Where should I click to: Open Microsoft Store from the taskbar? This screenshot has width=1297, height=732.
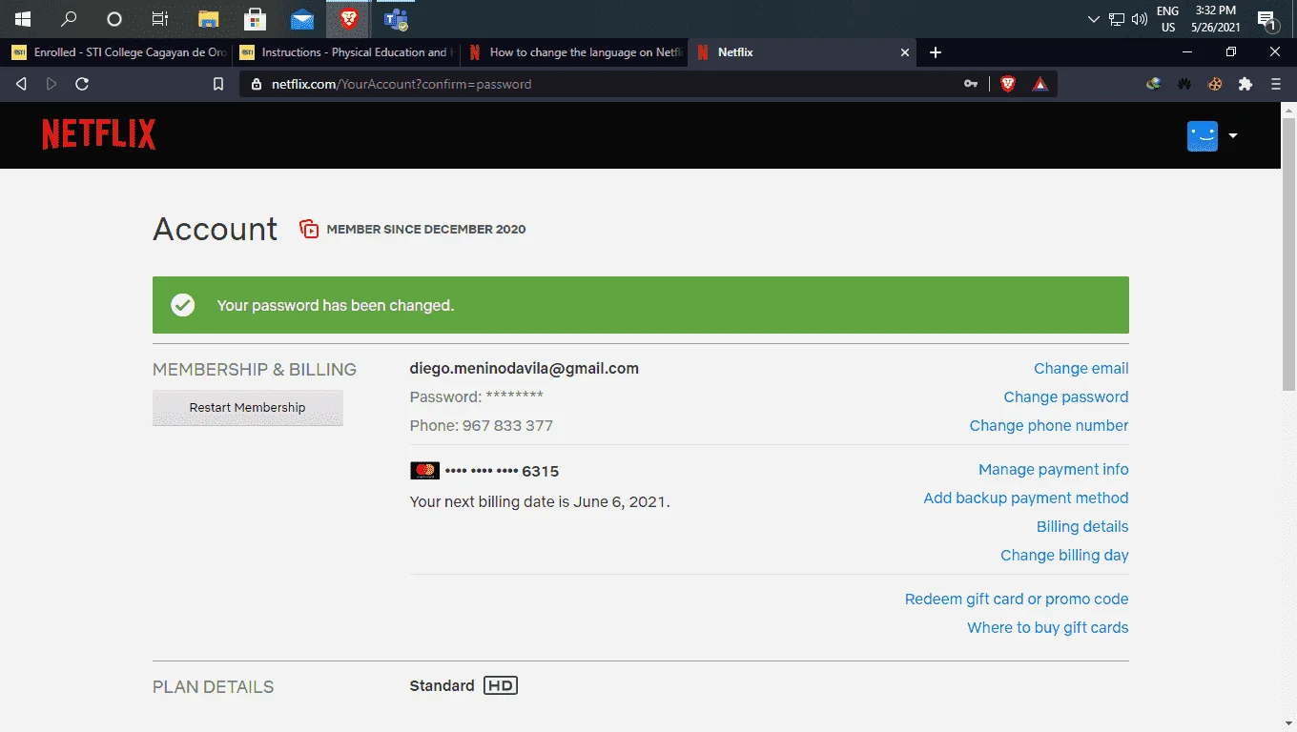click(255, 19)
